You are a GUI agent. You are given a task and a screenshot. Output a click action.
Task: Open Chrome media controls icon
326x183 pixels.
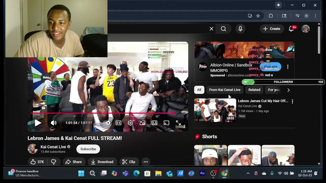point(297,16)
